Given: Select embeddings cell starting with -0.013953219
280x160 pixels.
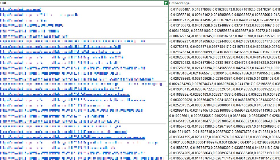Looking at the screenshot, I should (x=224, y=15).
